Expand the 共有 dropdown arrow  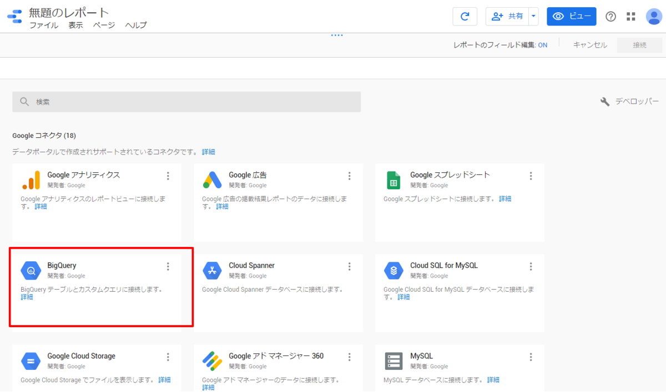coord(533,16)
